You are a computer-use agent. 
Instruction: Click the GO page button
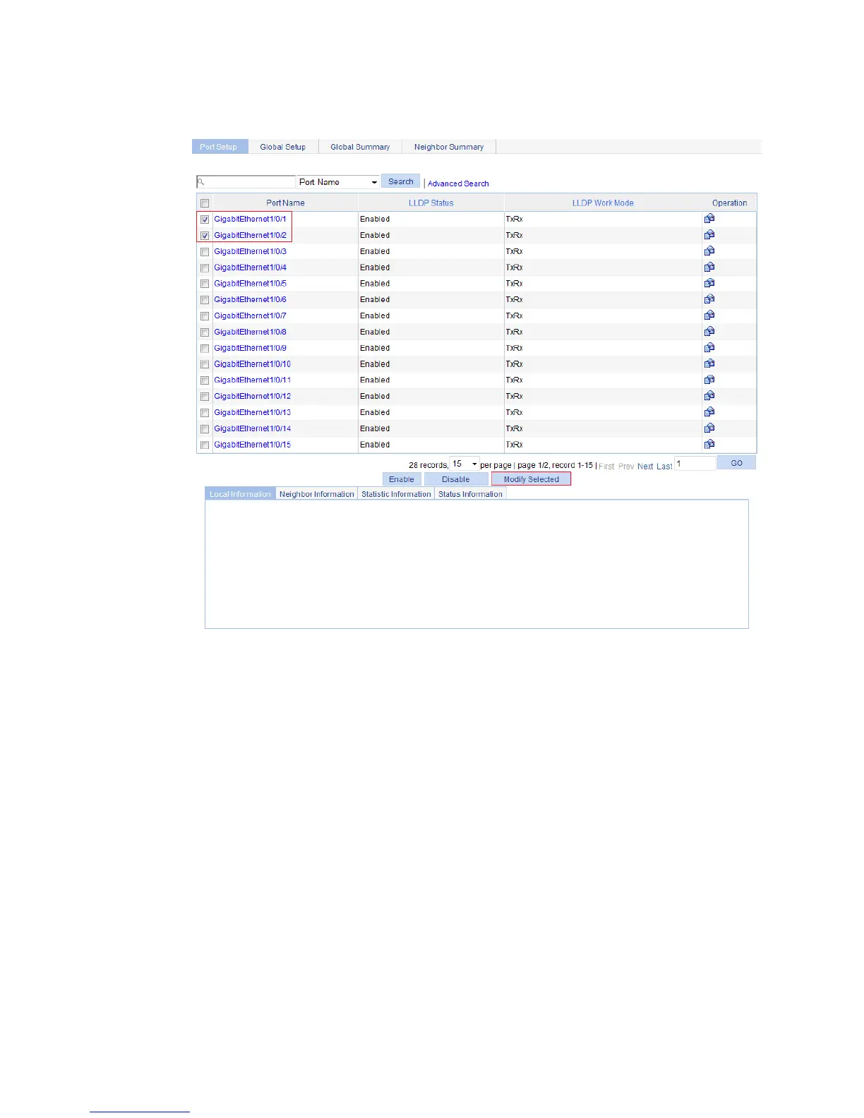click(736, 463)
